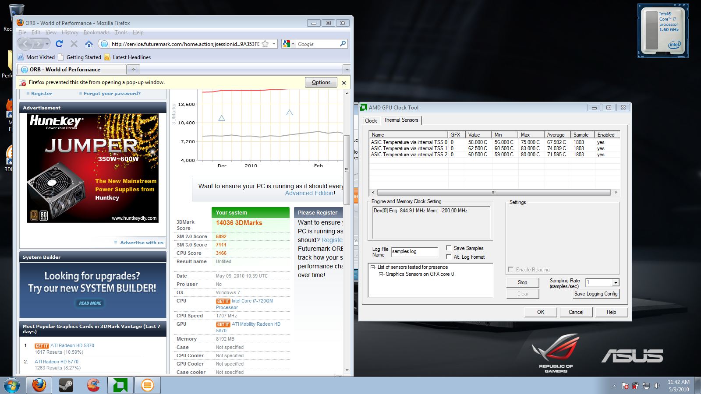Click the Most Visited bookmark icon
The image size is (701, 394).
pyautogui.click(x=21, y=57)
